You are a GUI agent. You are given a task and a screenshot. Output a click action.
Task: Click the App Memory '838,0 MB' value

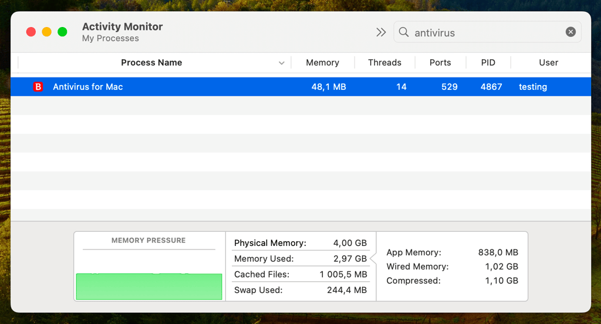pyautogui.click(x=498, y=252)
